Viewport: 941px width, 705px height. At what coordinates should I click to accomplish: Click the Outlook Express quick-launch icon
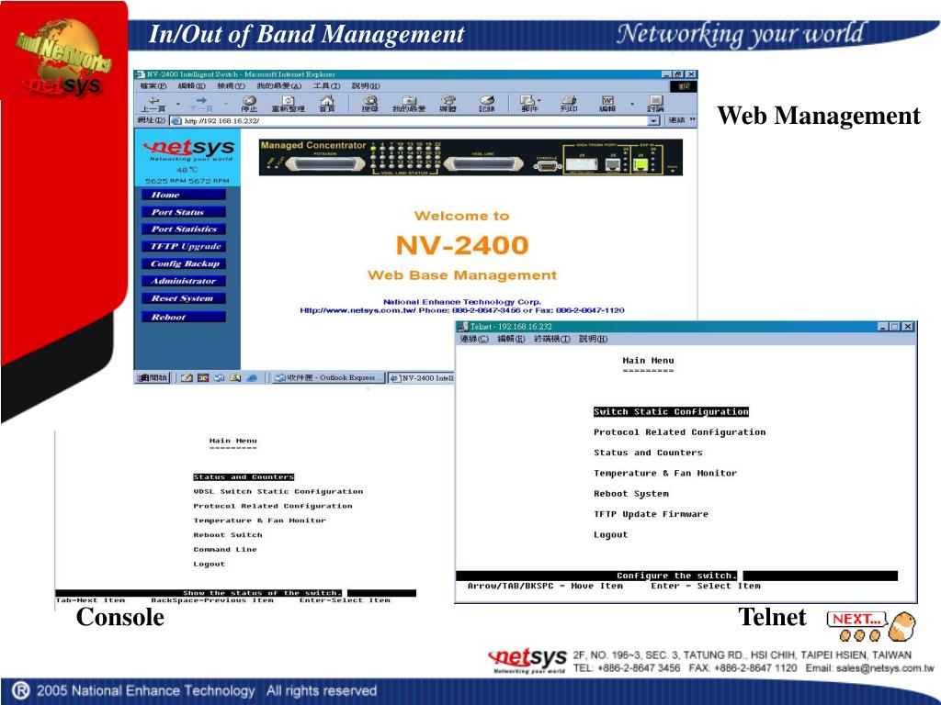point(219,377)
